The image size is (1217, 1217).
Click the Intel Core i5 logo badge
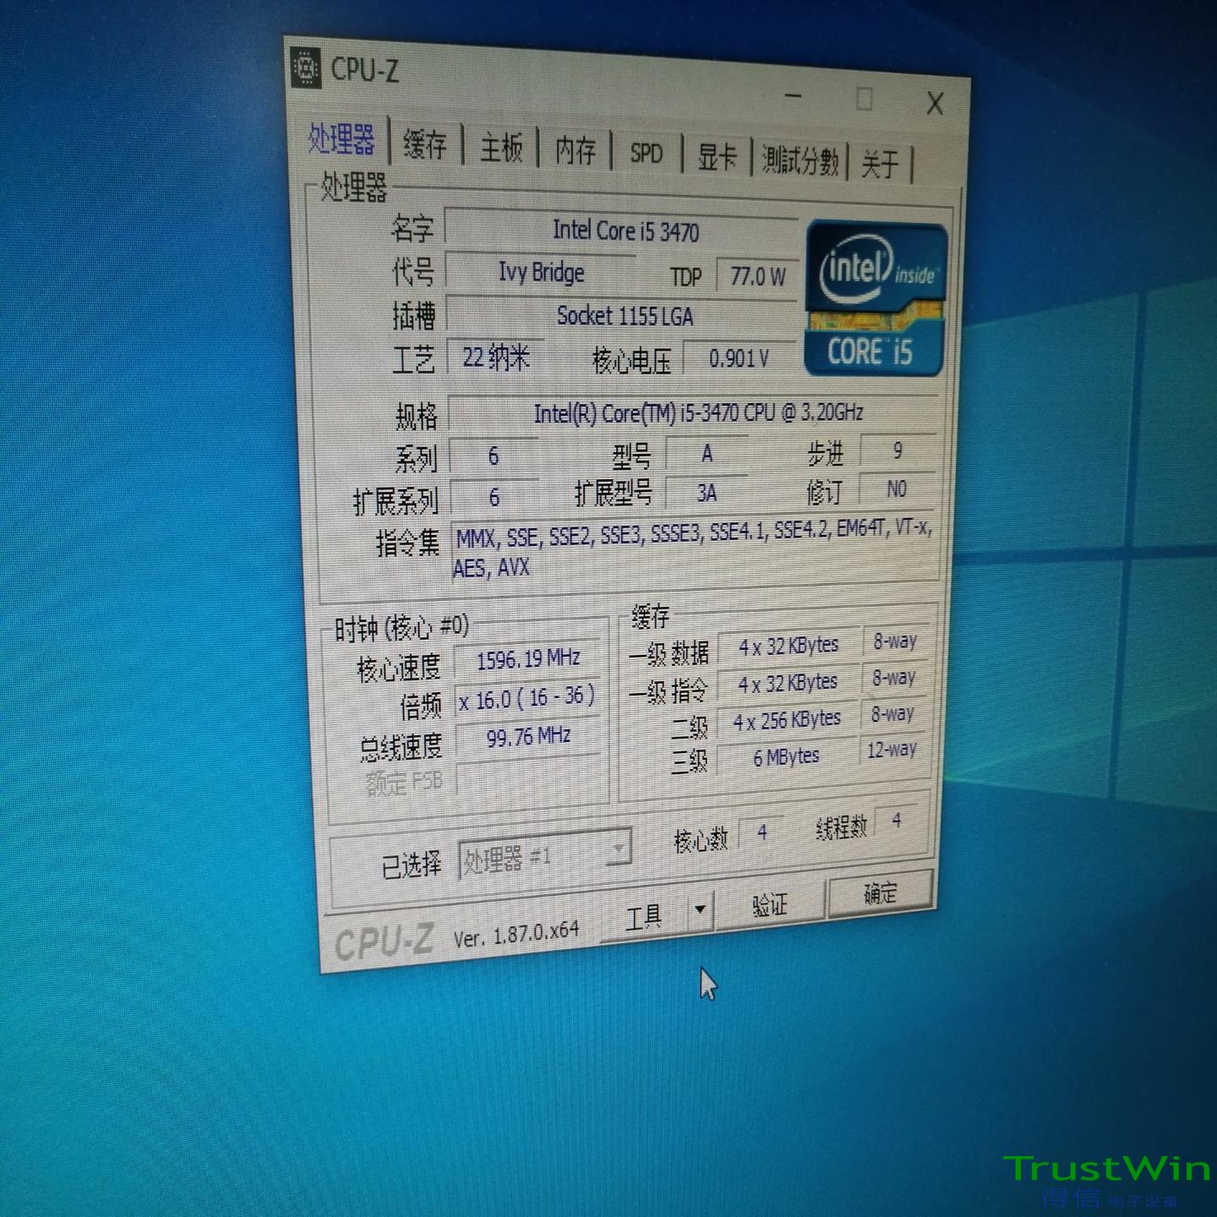tap(876, 298)
